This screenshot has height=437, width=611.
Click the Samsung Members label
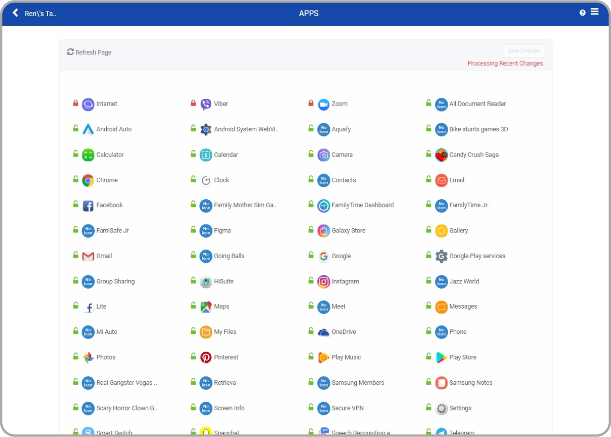[x=358, y=383]
